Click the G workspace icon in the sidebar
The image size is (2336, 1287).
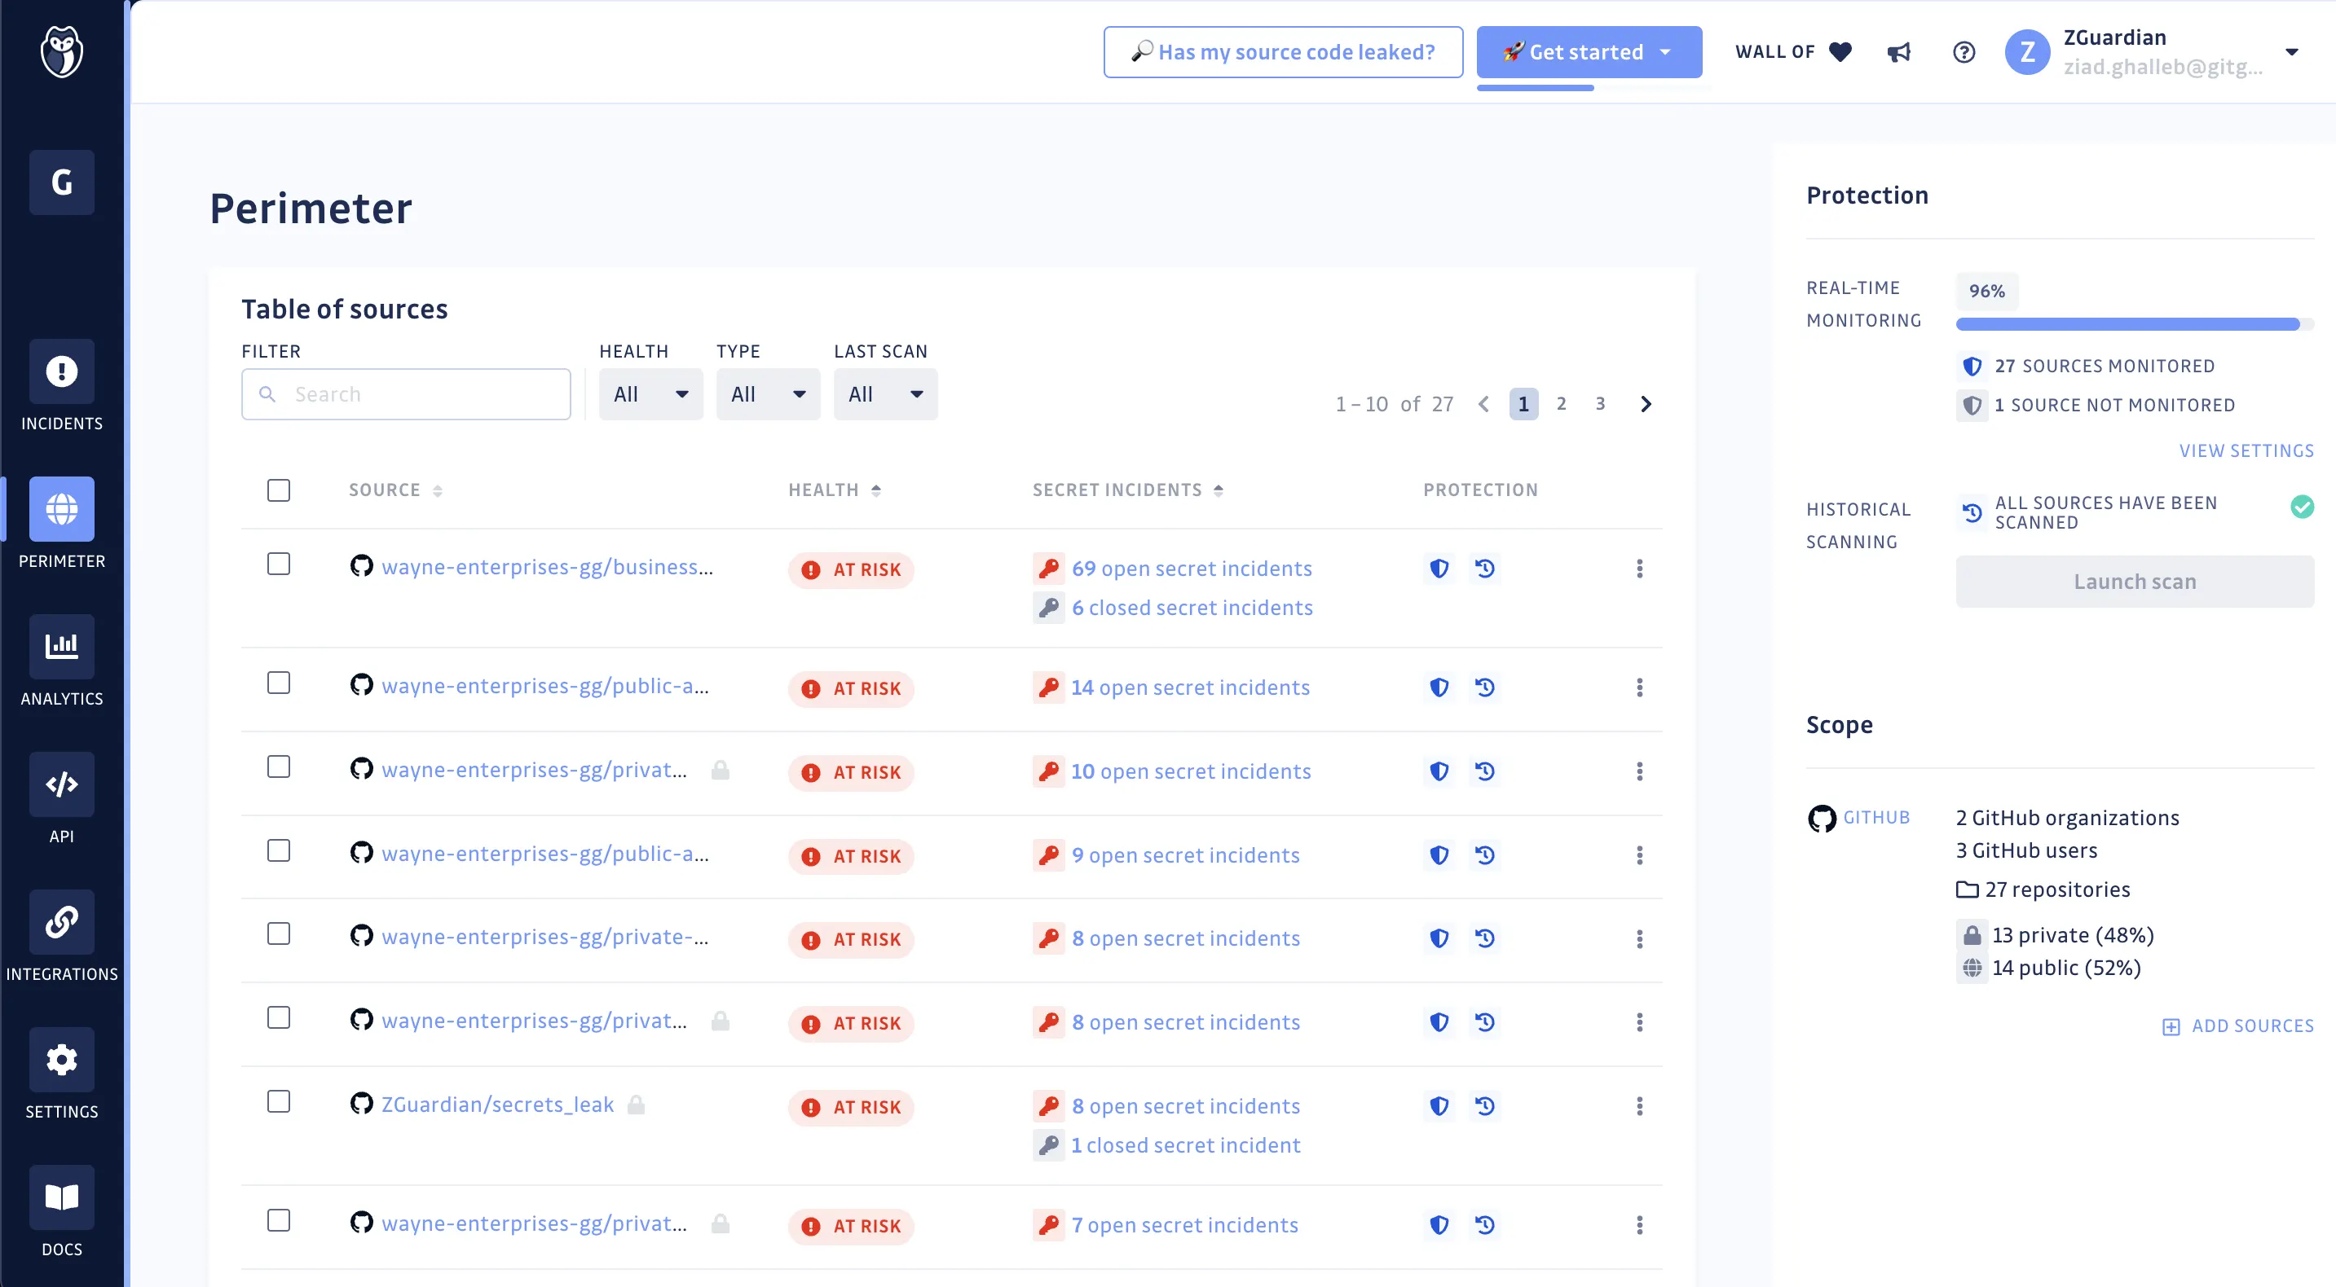pyautogui.click(x=62, y=182)
